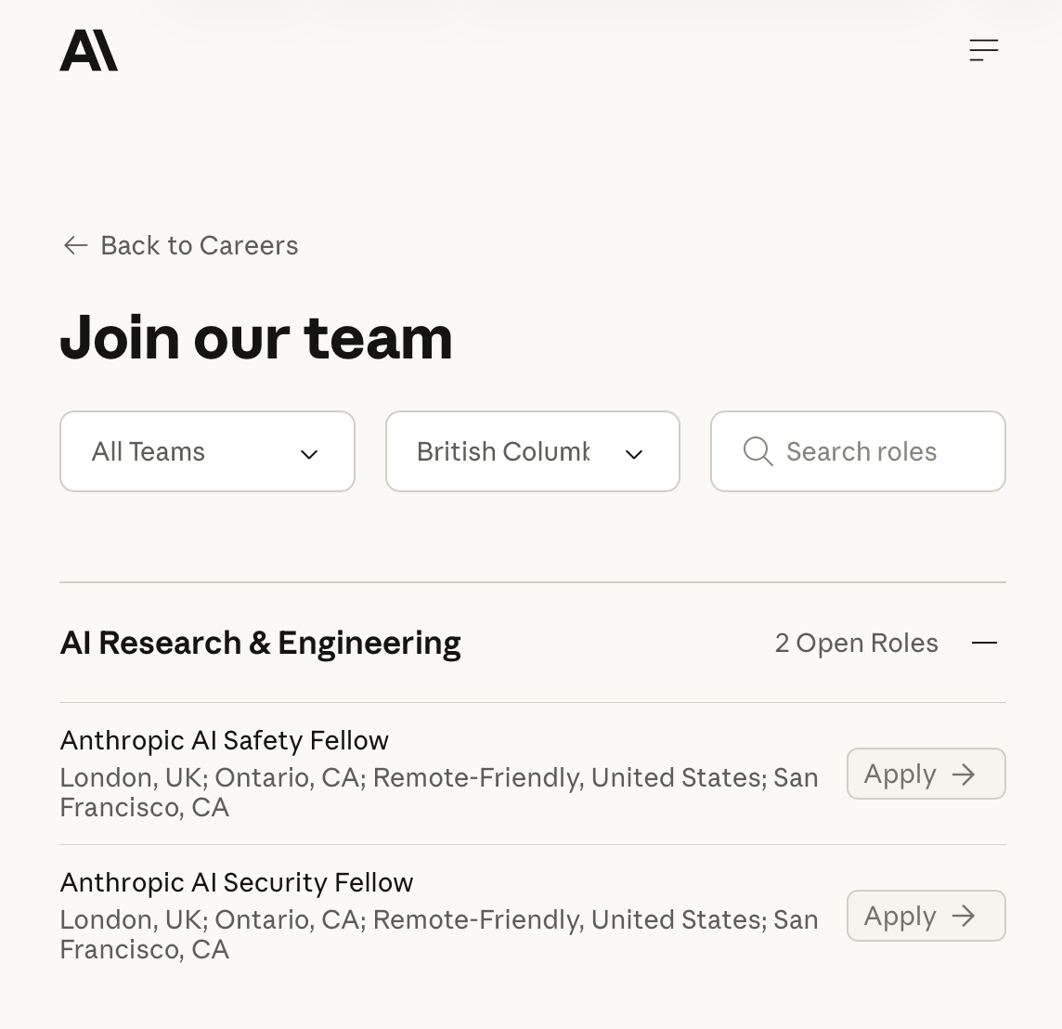Open the Anthropic AI Safety Fellow role
Image resolution: width=1062 pixels, height=1029 pixels.
click(225, 740)
